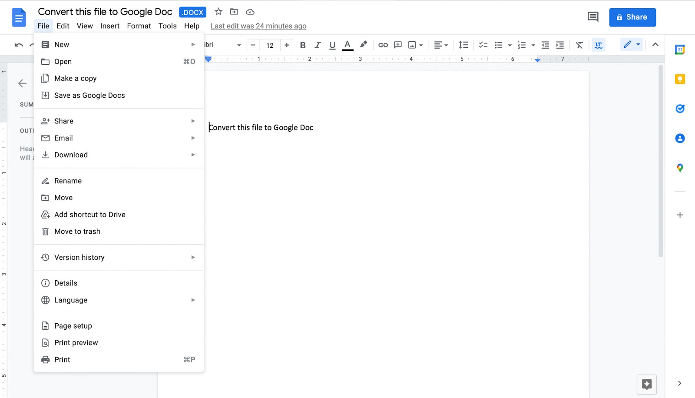Open the Format menu
The width and height of the screenshot is (695, 398).
click(139, 26)
